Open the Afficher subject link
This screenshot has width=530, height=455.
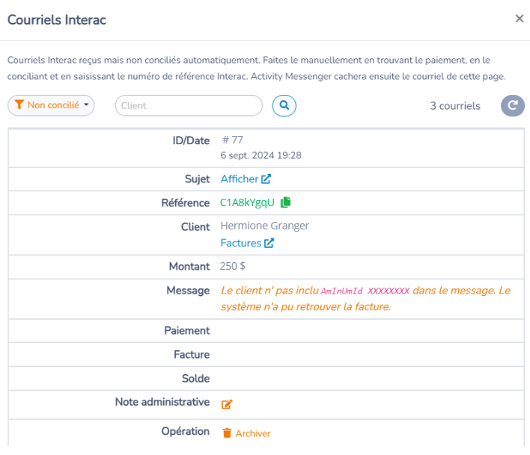coord(240,179)
